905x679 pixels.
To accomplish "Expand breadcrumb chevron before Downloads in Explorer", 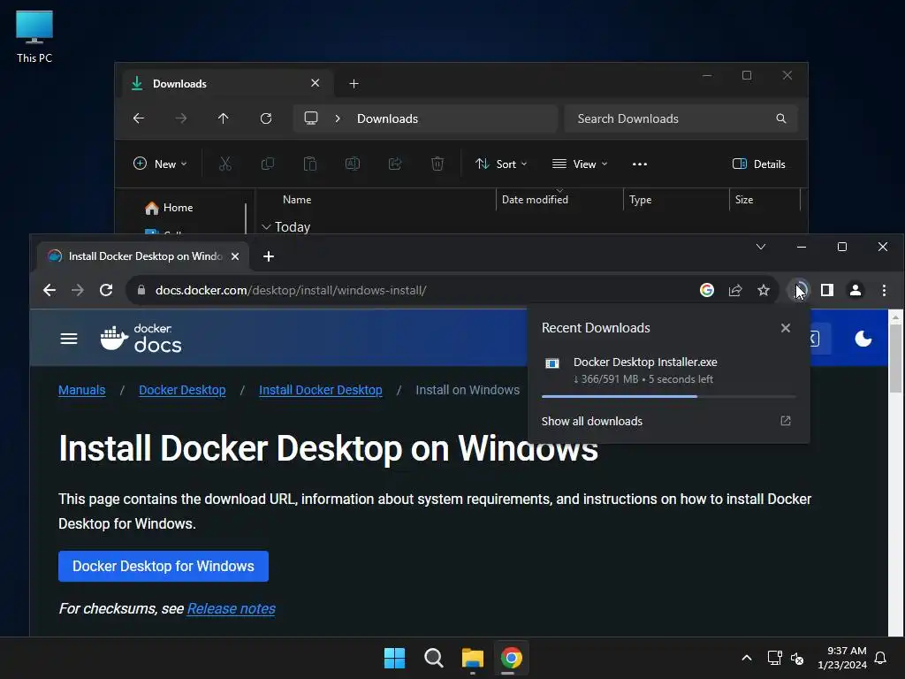I will tap(338, 118).
